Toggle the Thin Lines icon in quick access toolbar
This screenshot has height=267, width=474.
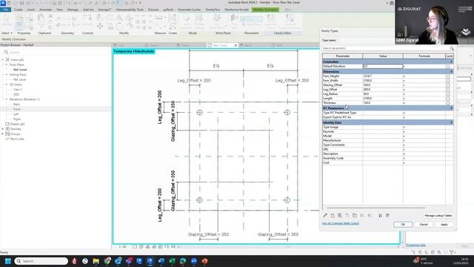click(119, 3)
